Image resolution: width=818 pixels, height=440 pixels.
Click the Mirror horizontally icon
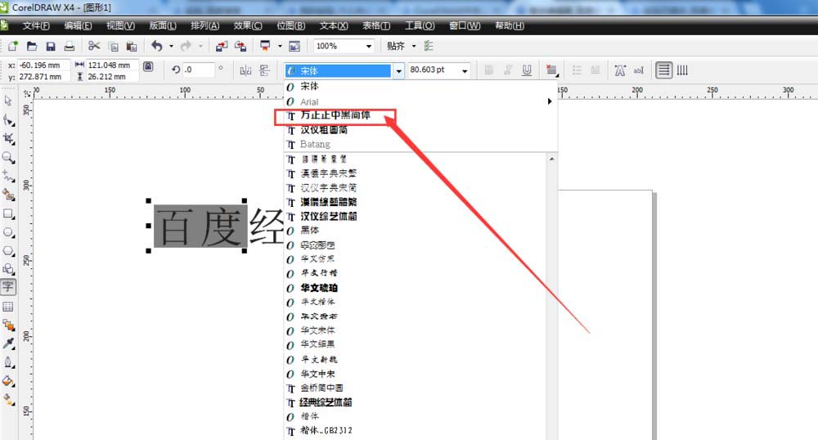point(245,70)
